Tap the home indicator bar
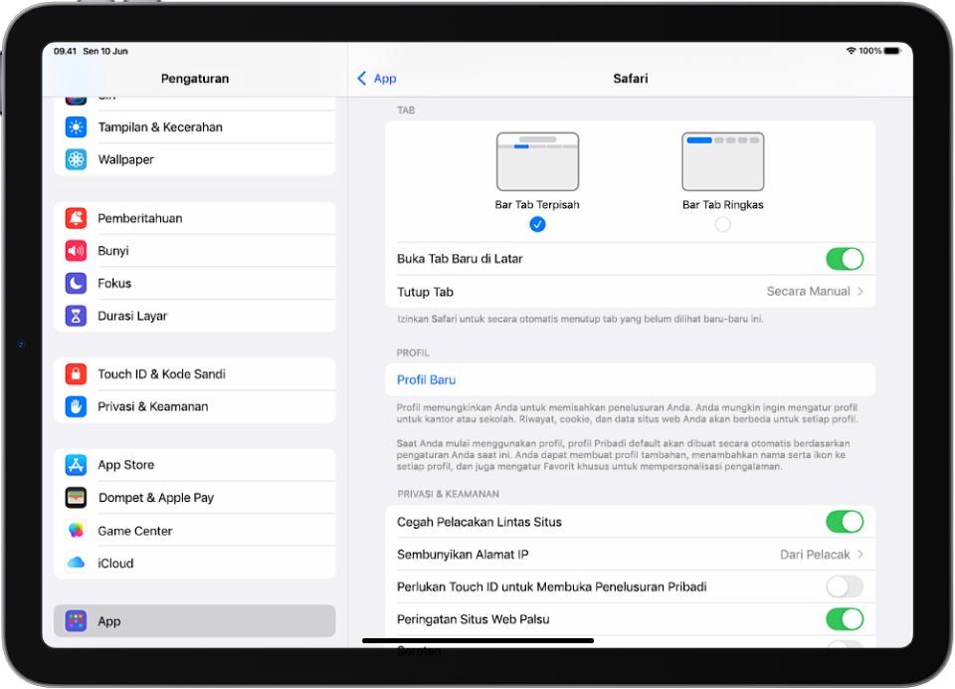The width and height of the screenshot is (955, 689). point(478,640)
